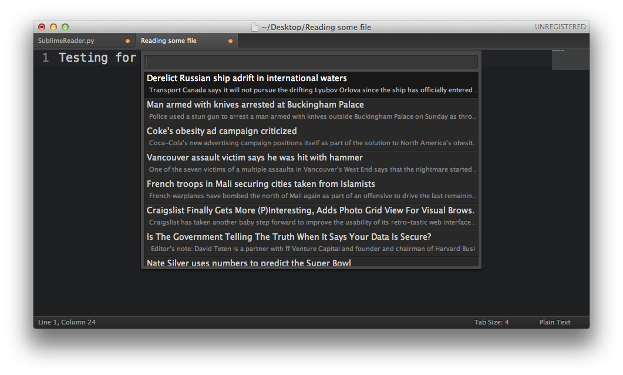Select 'Man armed with knives arrested at Buckingham Palace'

click(x=311, y=111)
